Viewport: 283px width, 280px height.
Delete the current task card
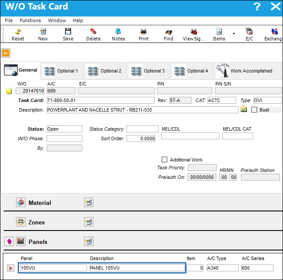[x=93, y=35]
